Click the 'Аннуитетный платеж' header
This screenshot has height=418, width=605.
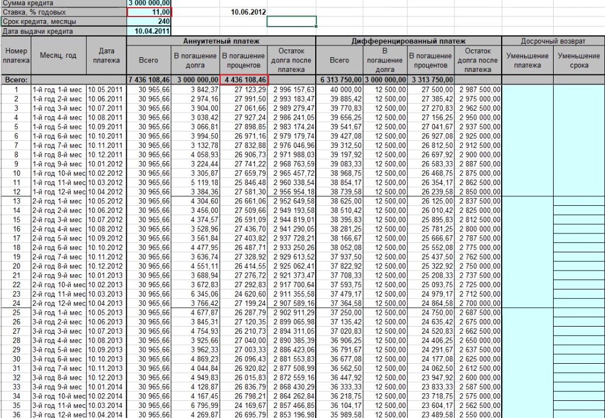(x=221, y=41)
